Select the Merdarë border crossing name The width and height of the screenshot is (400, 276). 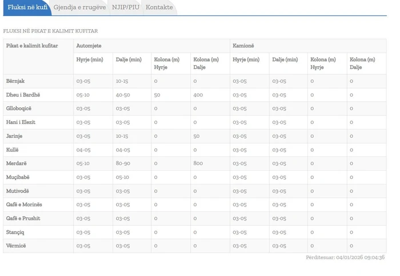pos(17,163)
